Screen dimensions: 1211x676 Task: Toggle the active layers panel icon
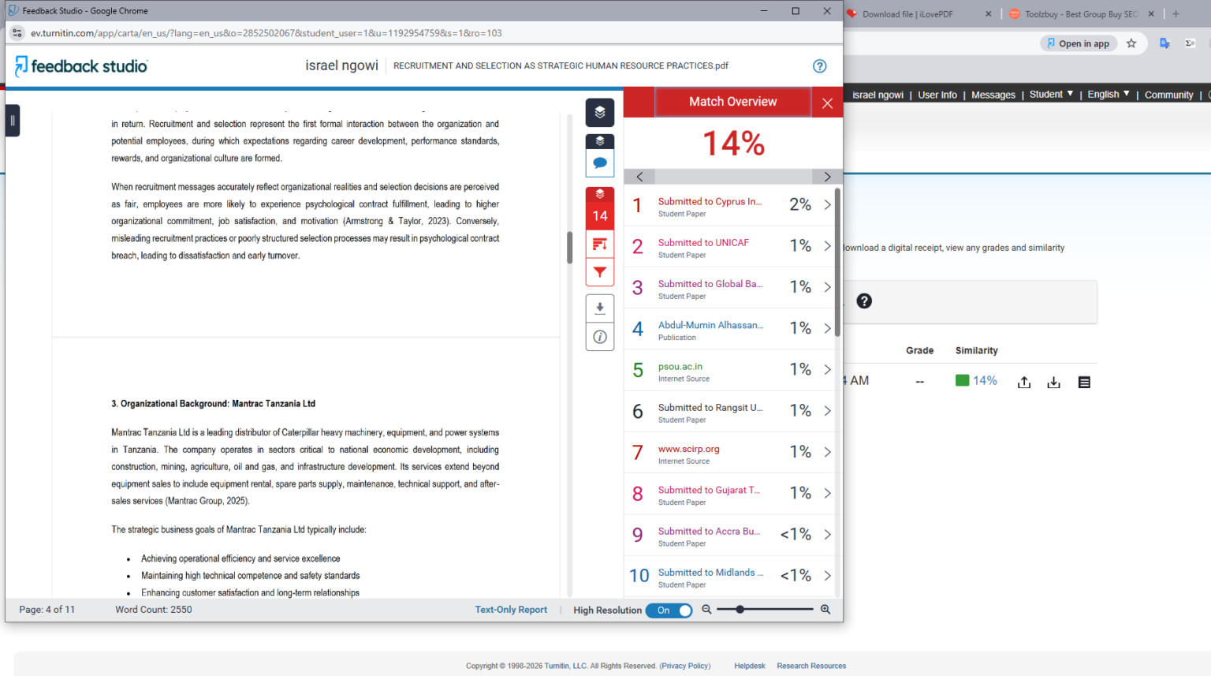600,112
